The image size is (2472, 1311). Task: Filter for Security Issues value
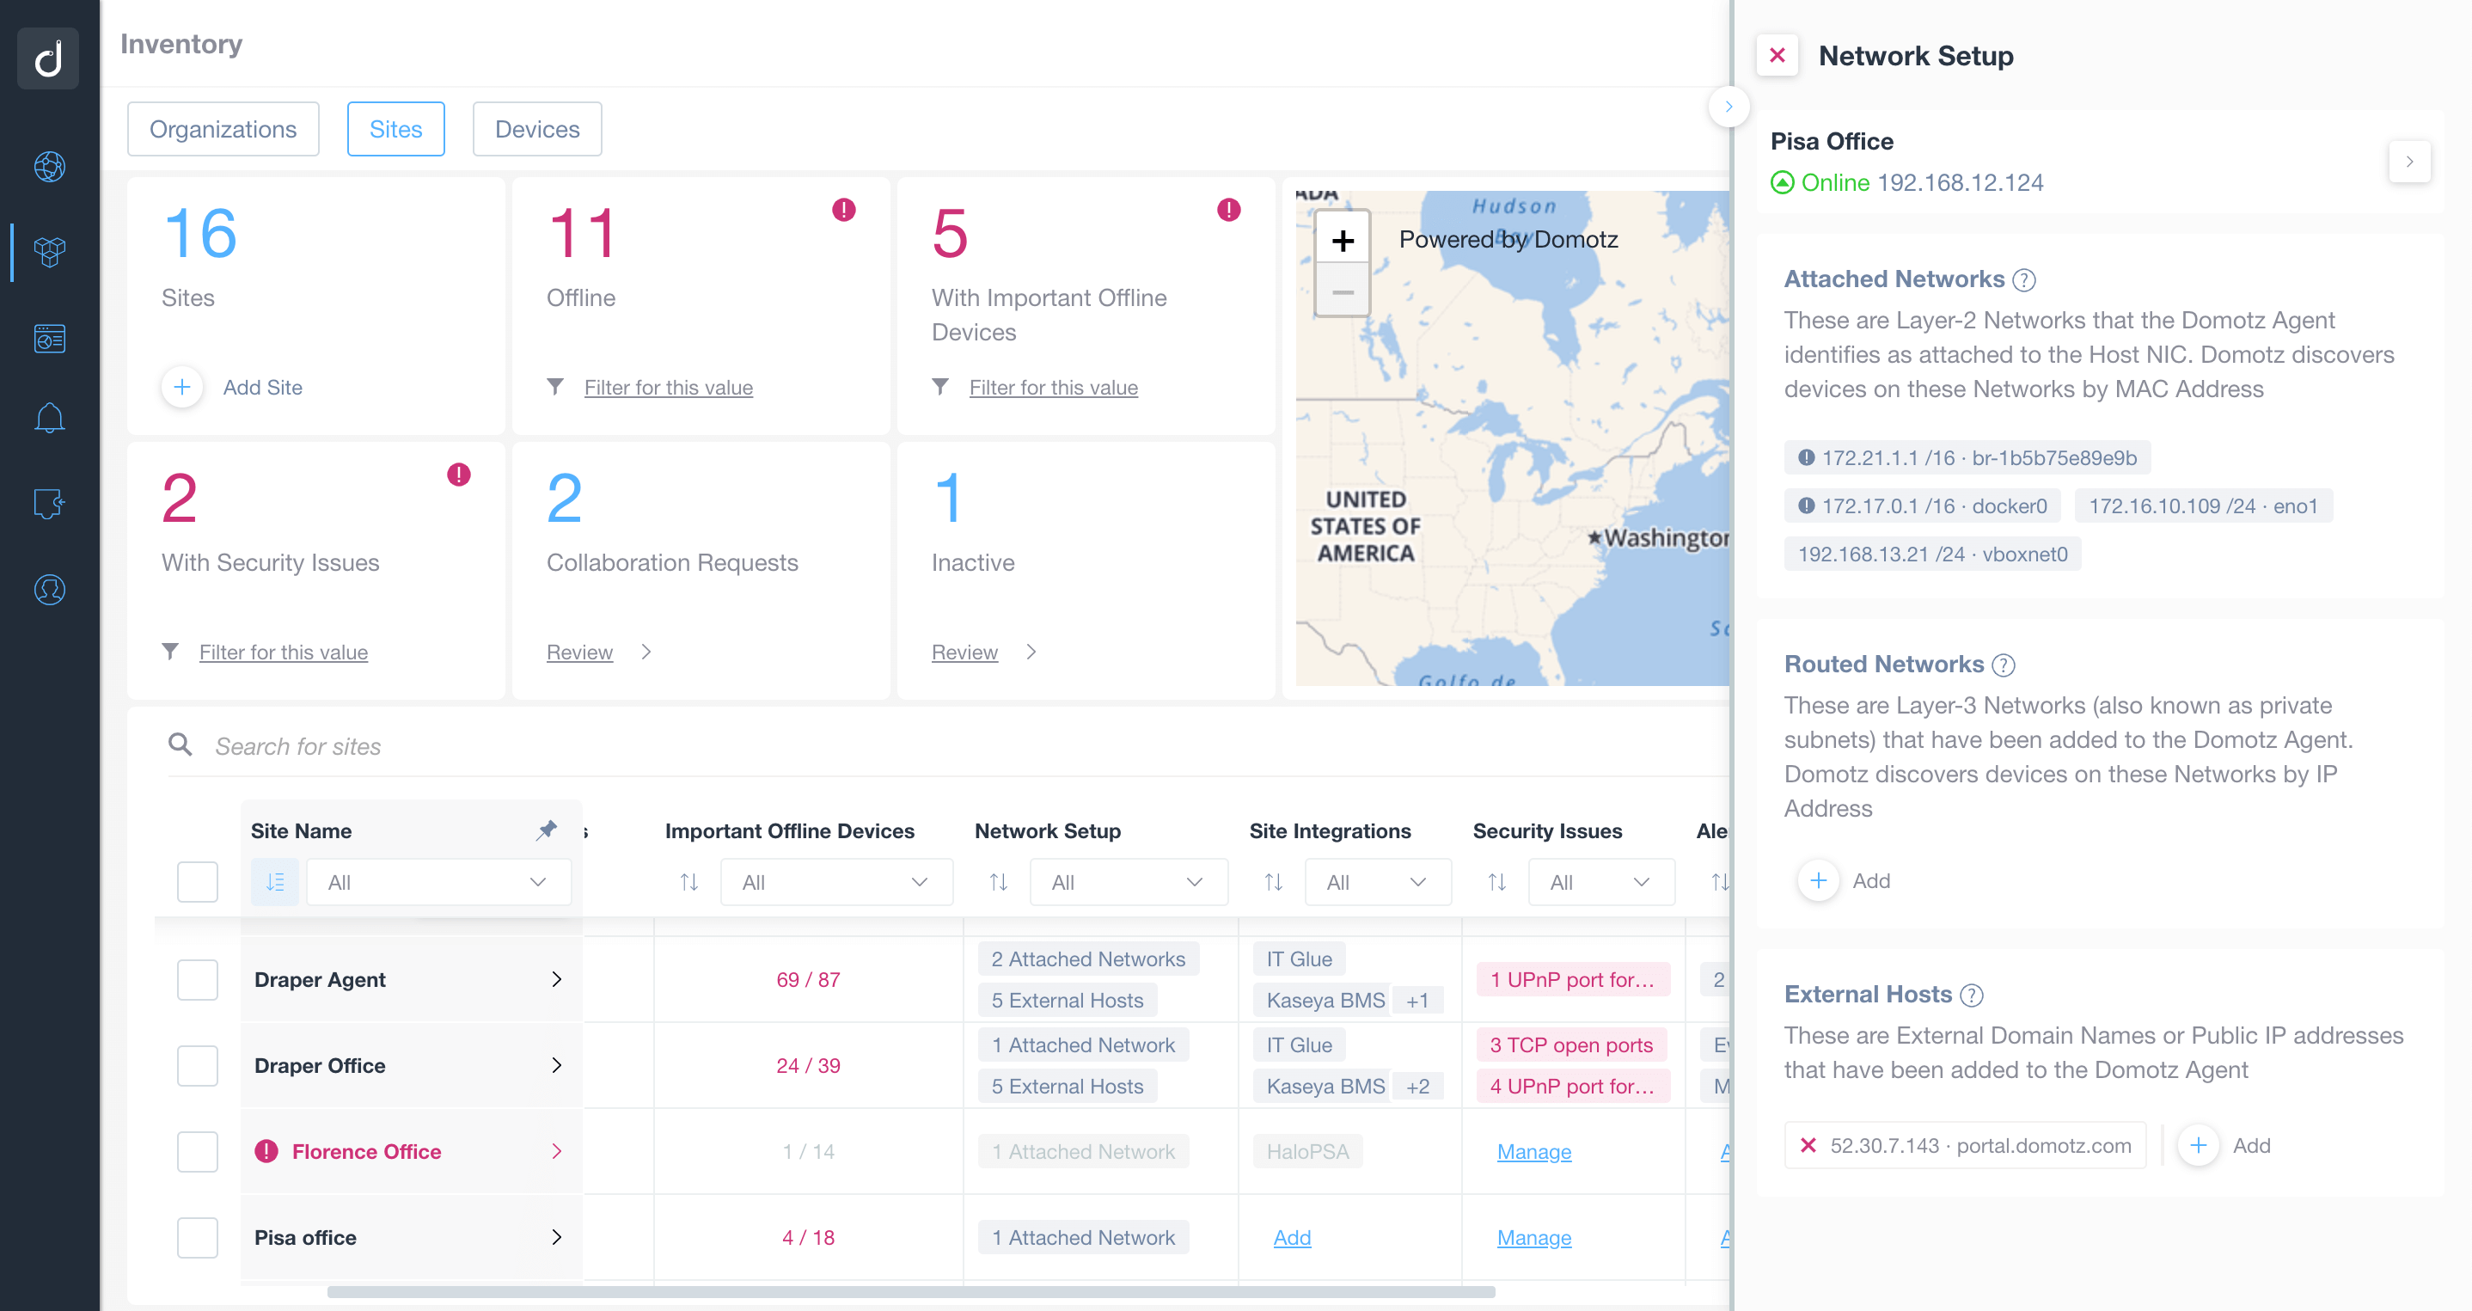[283, 652]
